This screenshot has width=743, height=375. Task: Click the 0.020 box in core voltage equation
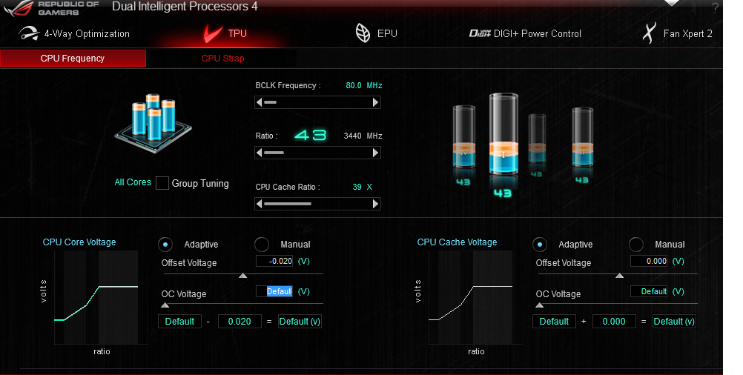[x=240, y=322]
